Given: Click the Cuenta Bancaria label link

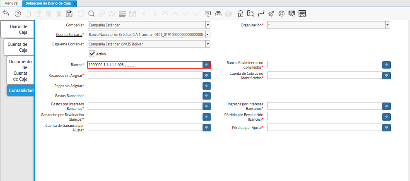Looking at the screenshot, I should coord(69,34).
